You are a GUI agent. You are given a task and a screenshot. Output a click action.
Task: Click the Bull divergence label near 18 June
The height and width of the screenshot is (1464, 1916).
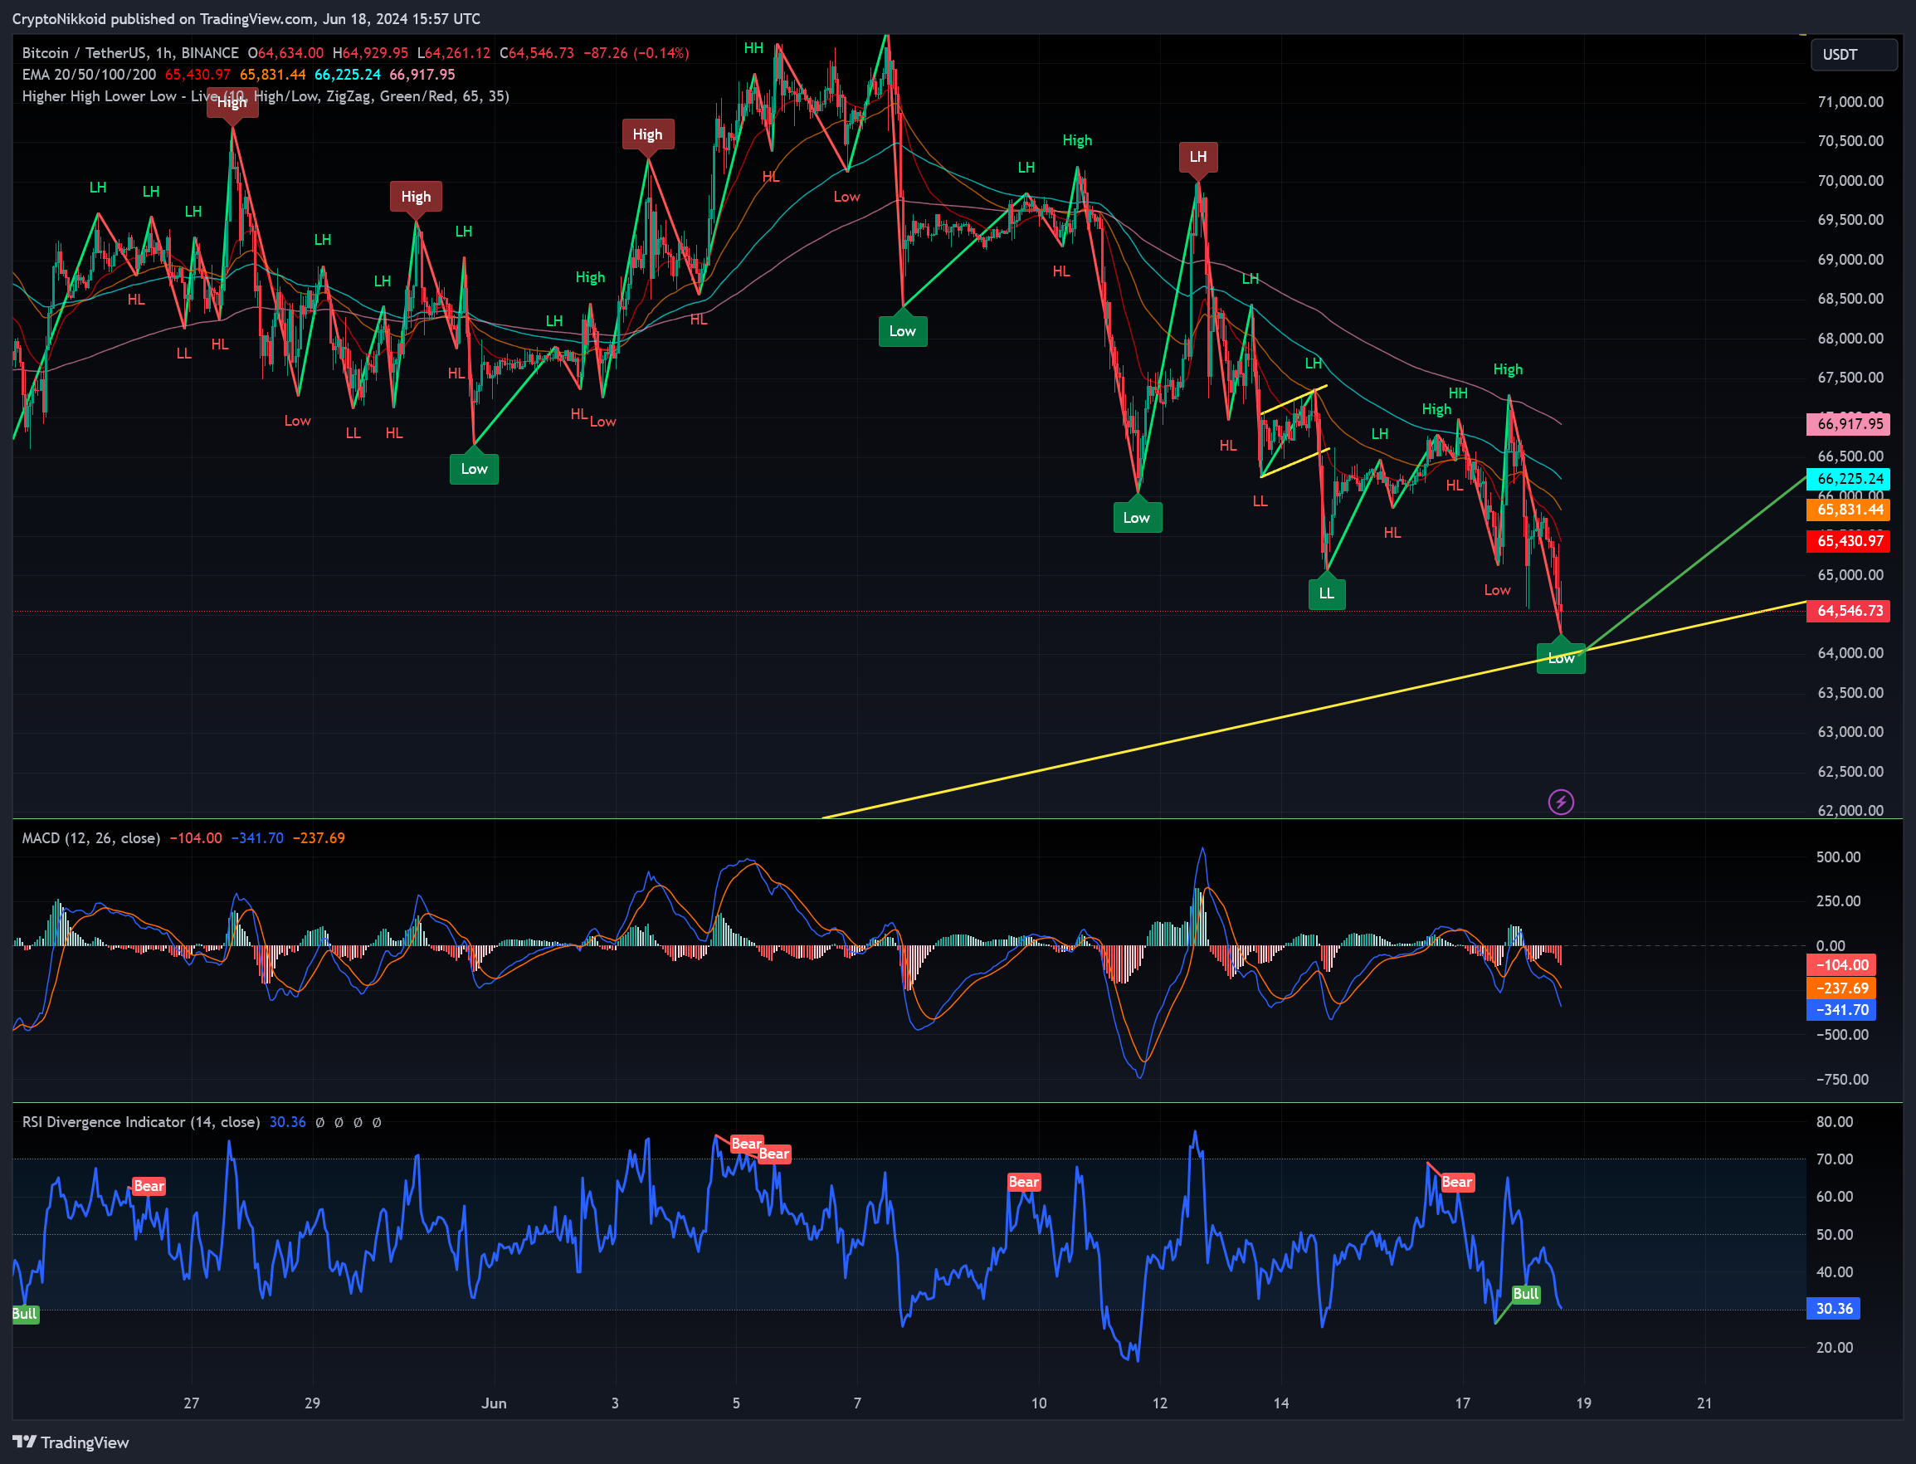tap(1526, 1294)
